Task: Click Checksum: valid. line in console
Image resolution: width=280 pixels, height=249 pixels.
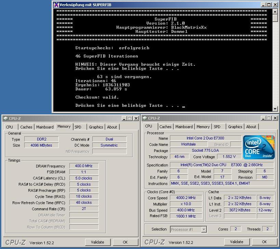Action: coord(97,97)
